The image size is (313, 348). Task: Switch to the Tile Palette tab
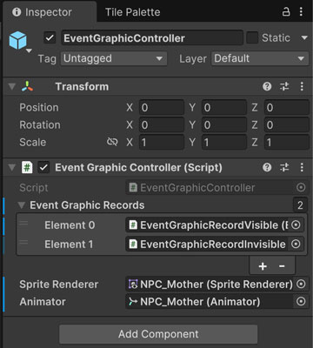(x=132, y=12)
